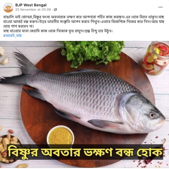Click the first line of post text
The image size is (169, 169).
pos(84,17)
